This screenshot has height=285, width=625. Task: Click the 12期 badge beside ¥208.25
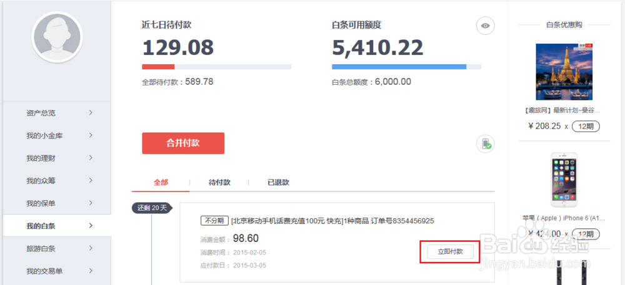pyautogui.click(x=586, y=127)
